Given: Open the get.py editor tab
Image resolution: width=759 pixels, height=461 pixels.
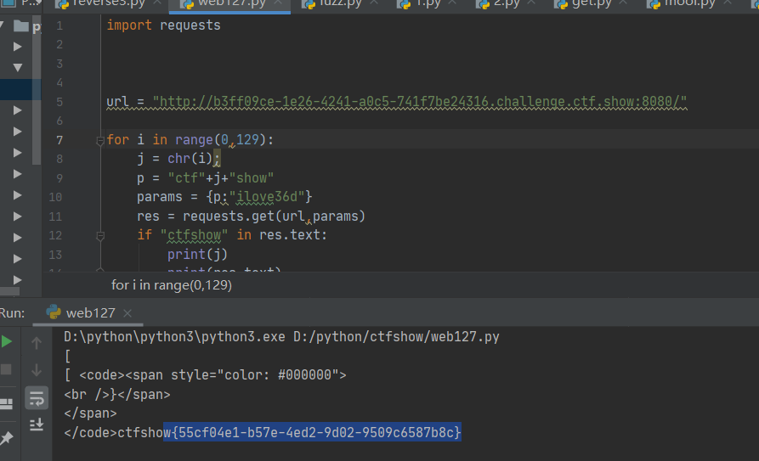Looking at the screenshot, I should pyautogui.click(x=591, y=3).
